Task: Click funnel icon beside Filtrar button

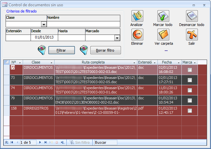Action: pyautogui.click(x=42, y=50)
